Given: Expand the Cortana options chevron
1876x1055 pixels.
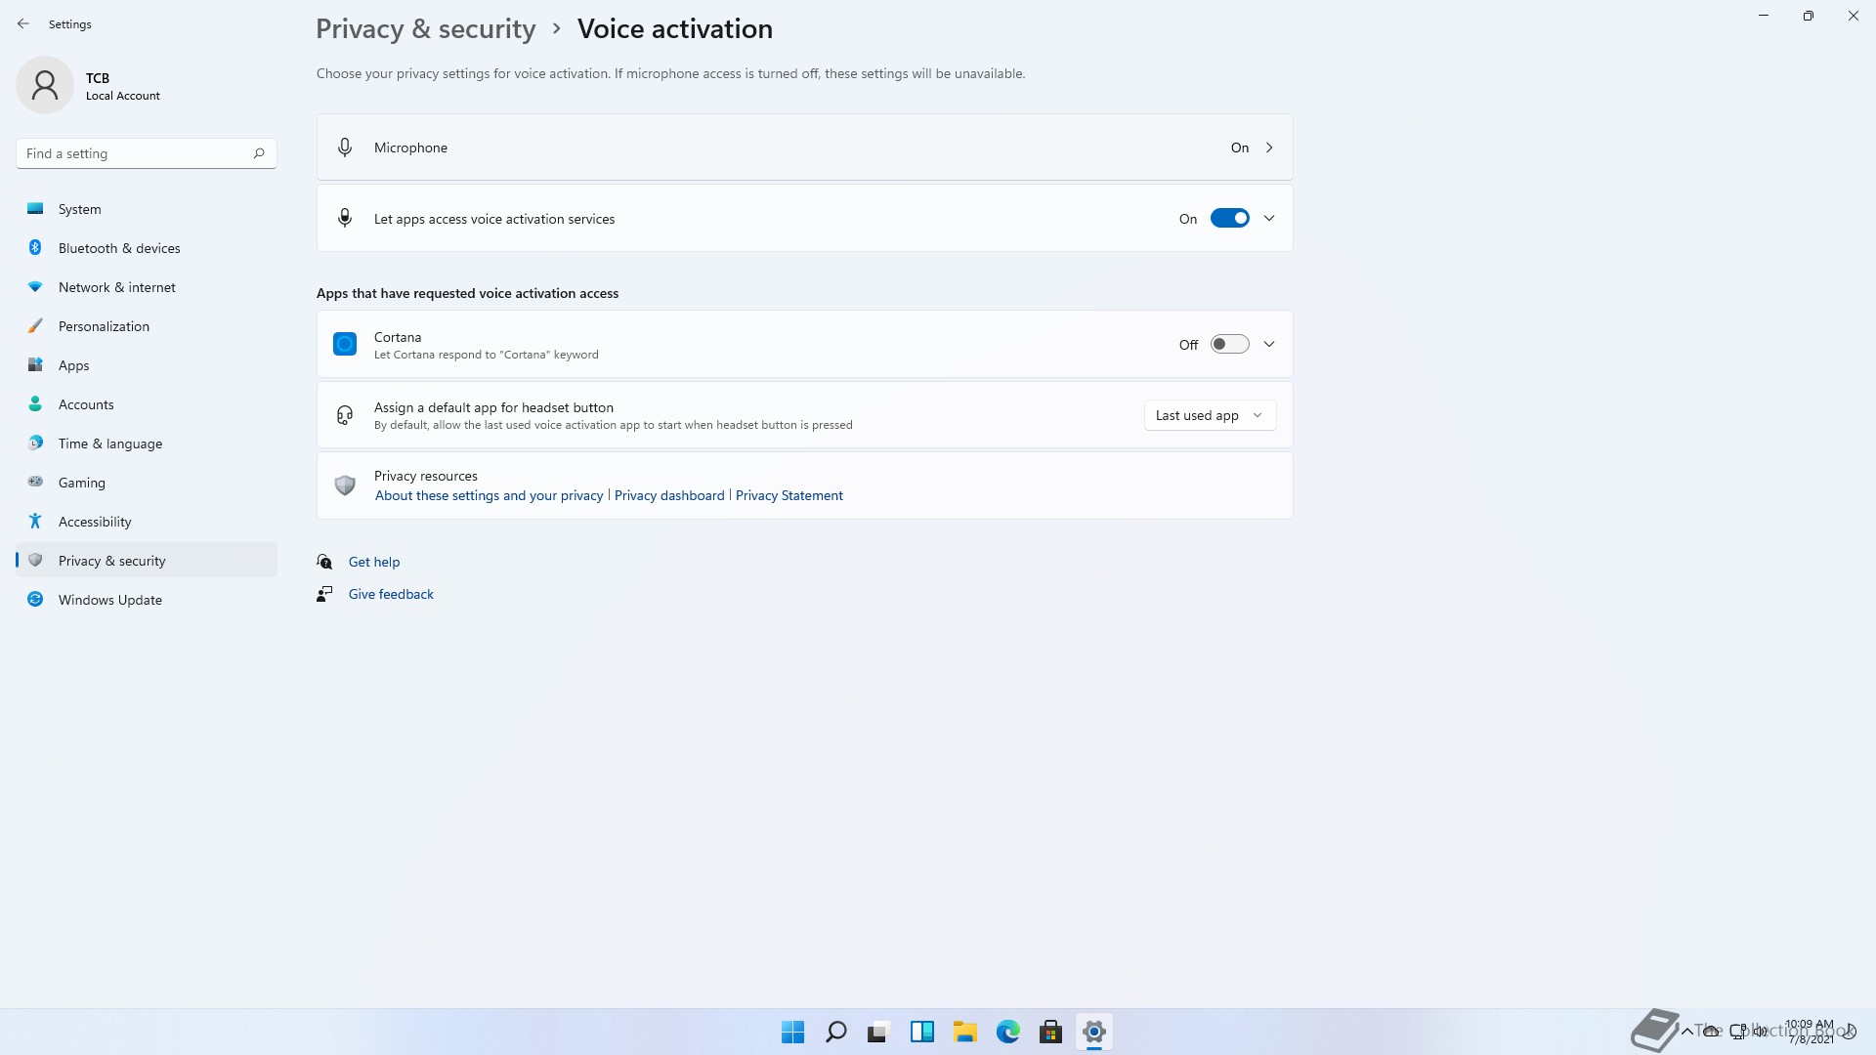Looking at the screenshot, I should coord(1269,344).
